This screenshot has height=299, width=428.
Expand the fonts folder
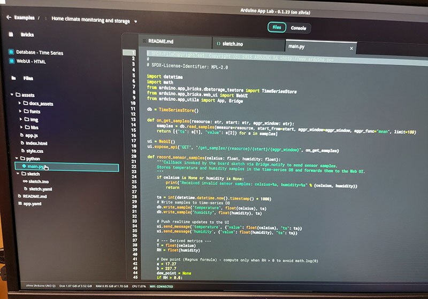(x=20, y=111)
